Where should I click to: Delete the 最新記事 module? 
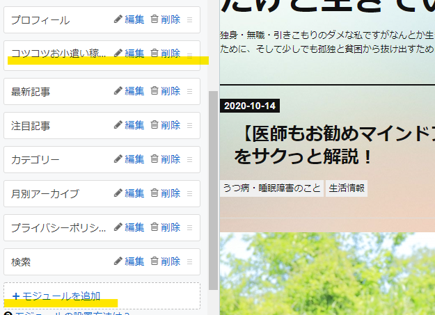[166, 91]
